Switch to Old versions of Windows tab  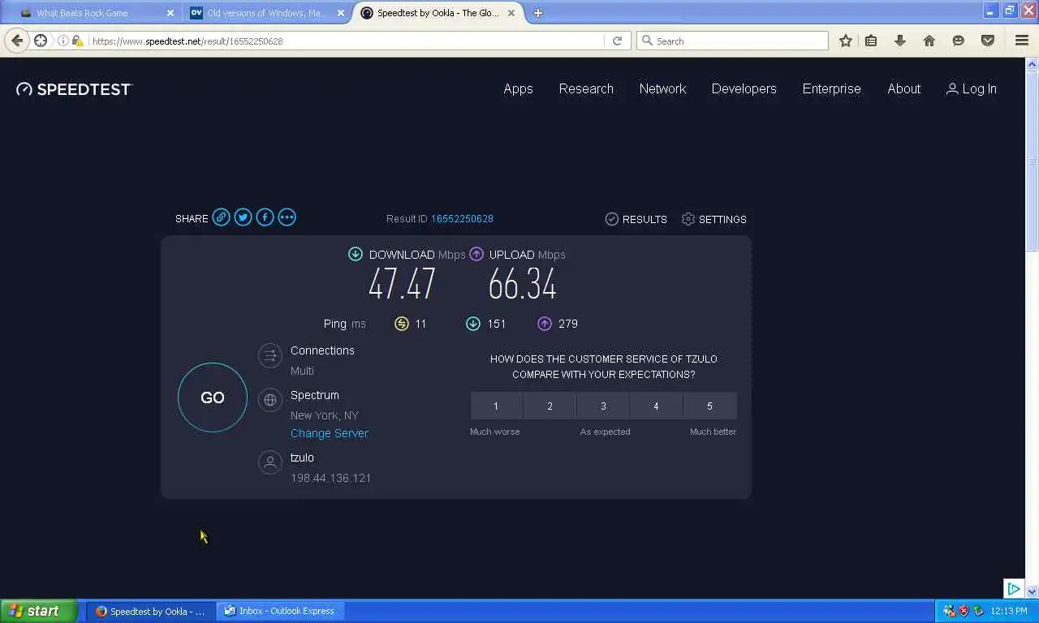268,13
